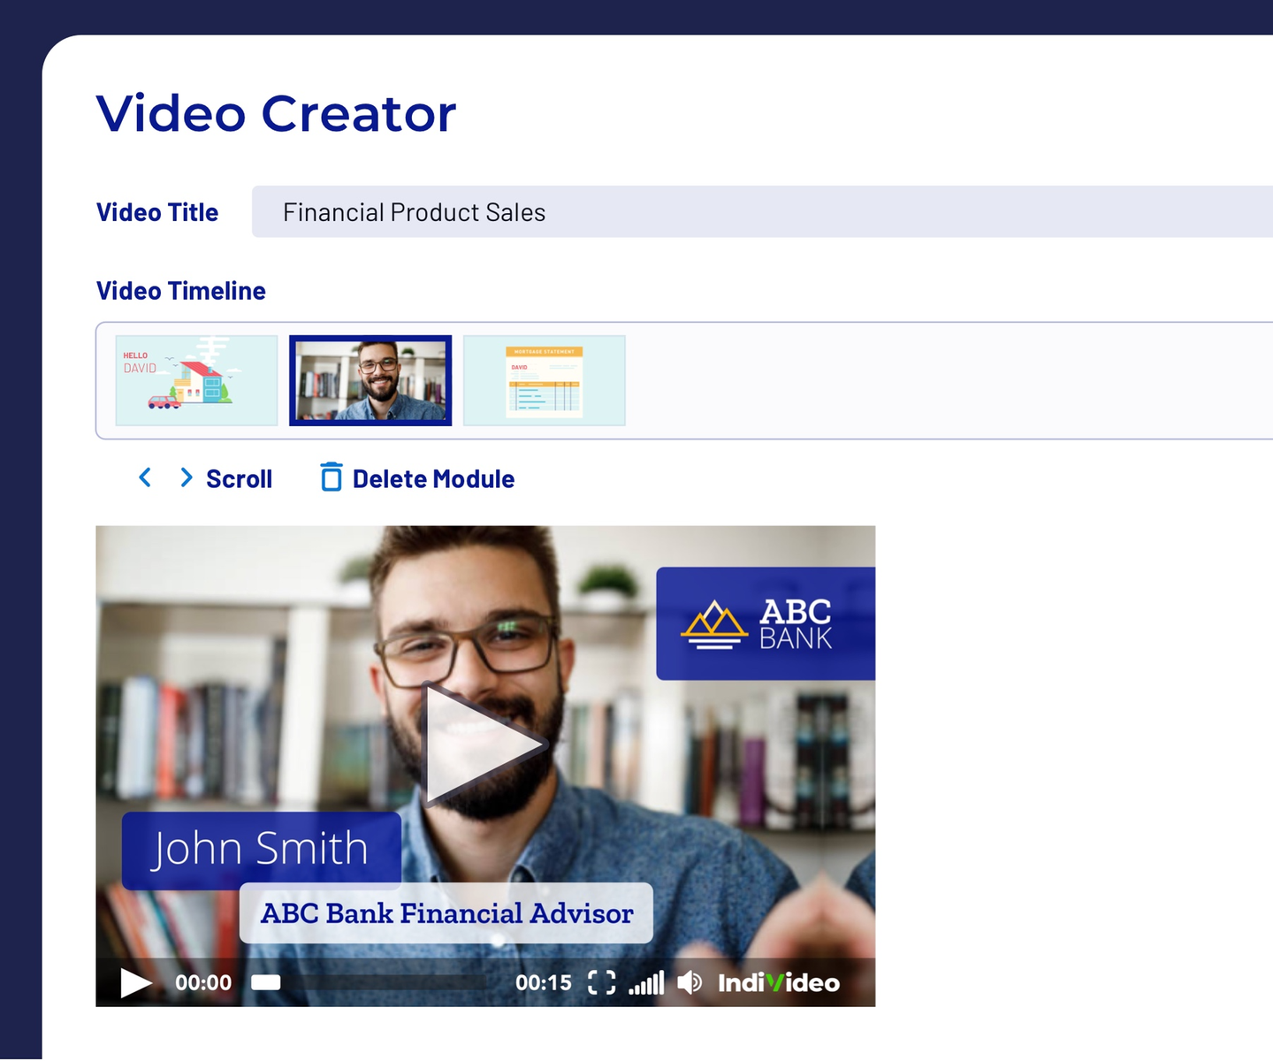Image resolution: width=1273 pixels, height=1061 pixels.
Task: Select the presenter thumbnail in timeline
Action: point(370,380)
